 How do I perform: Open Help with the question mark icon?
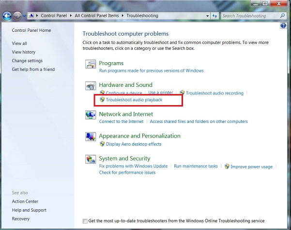point(283,26)
